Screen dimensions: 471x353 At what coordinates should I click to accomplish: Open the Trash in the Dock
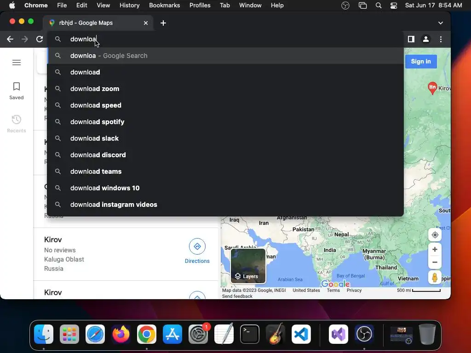click(427, 334)
